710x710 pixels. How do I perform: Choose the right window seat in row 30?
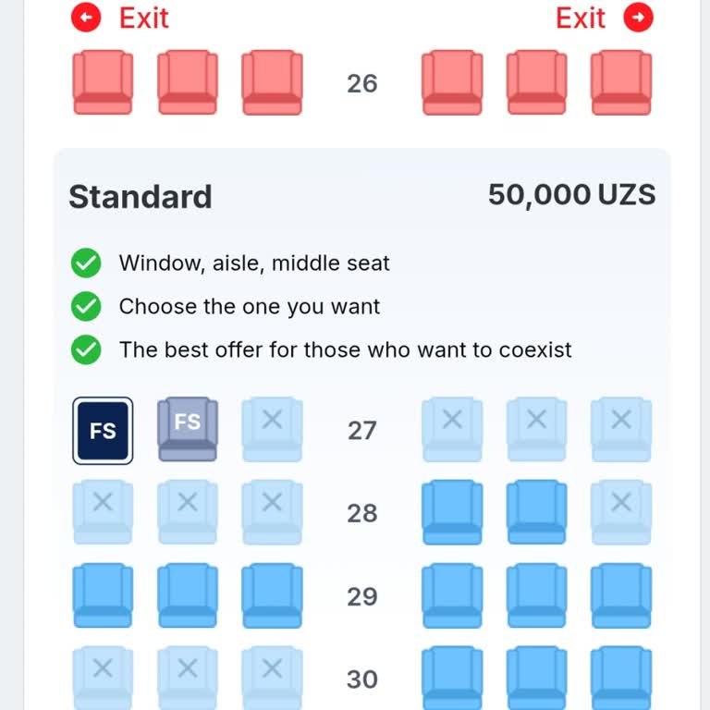tap(621, 679)
